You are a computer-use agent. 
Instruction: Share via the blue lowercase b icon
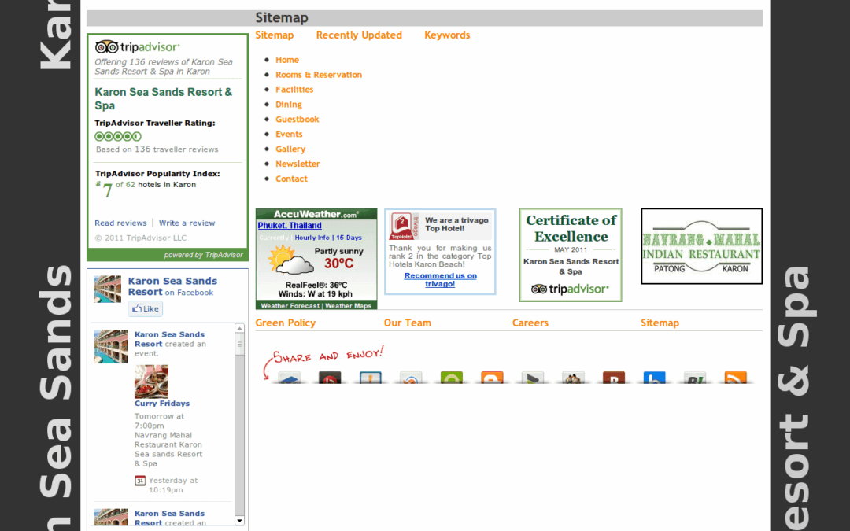[x=654, y=378]
